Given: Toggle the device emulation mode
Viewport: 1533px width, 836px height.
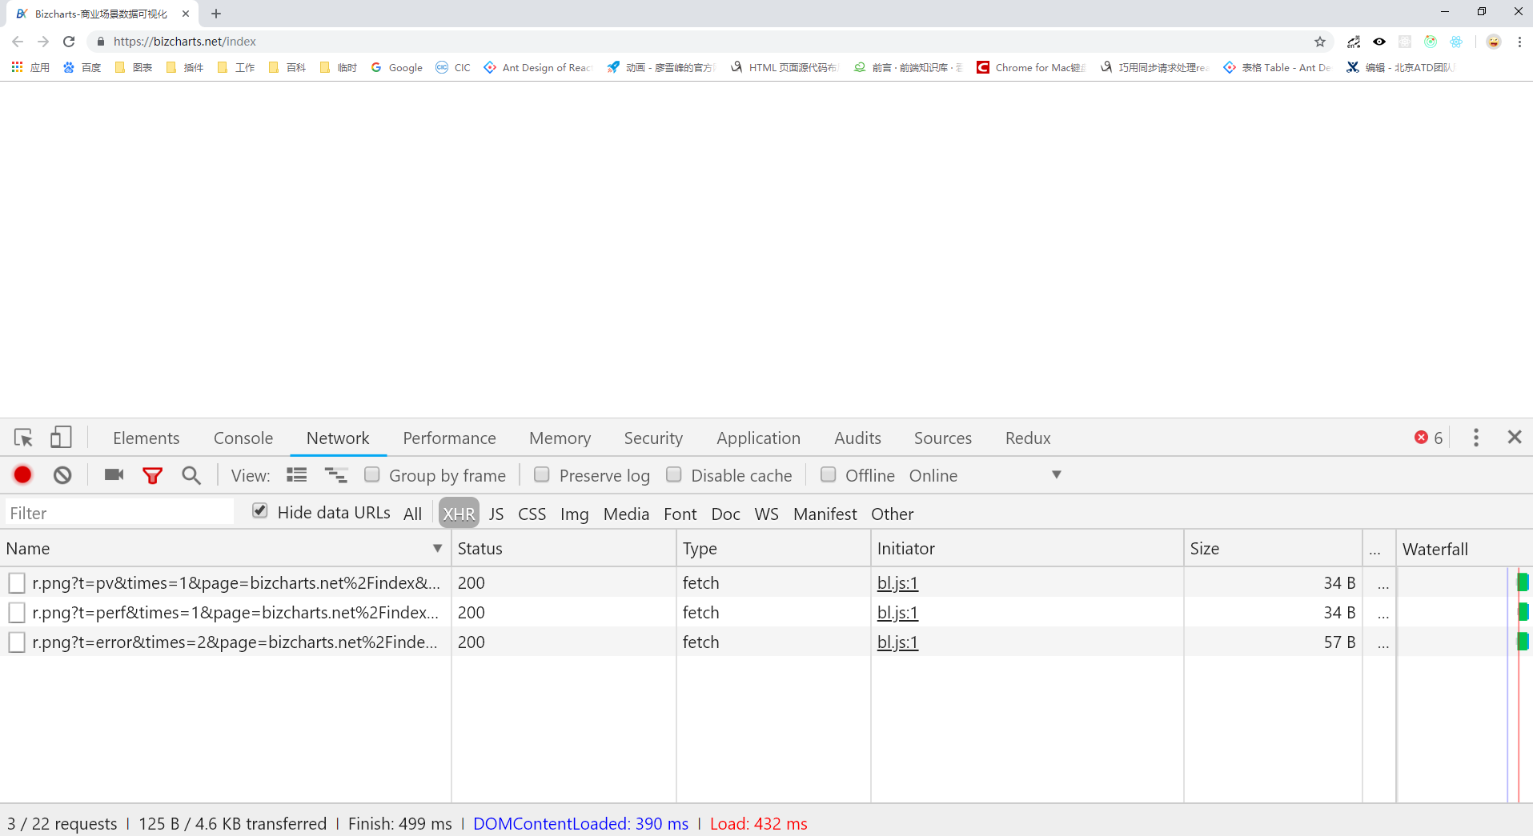Looking at the screenshot, I should click(x=61, y=438).
